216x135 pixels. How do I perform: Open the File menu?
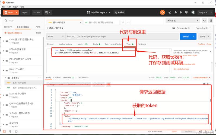tap(4, 7)
